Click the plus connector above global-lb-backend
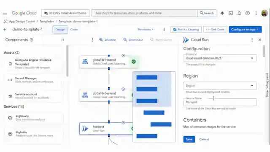 (123, 89)
